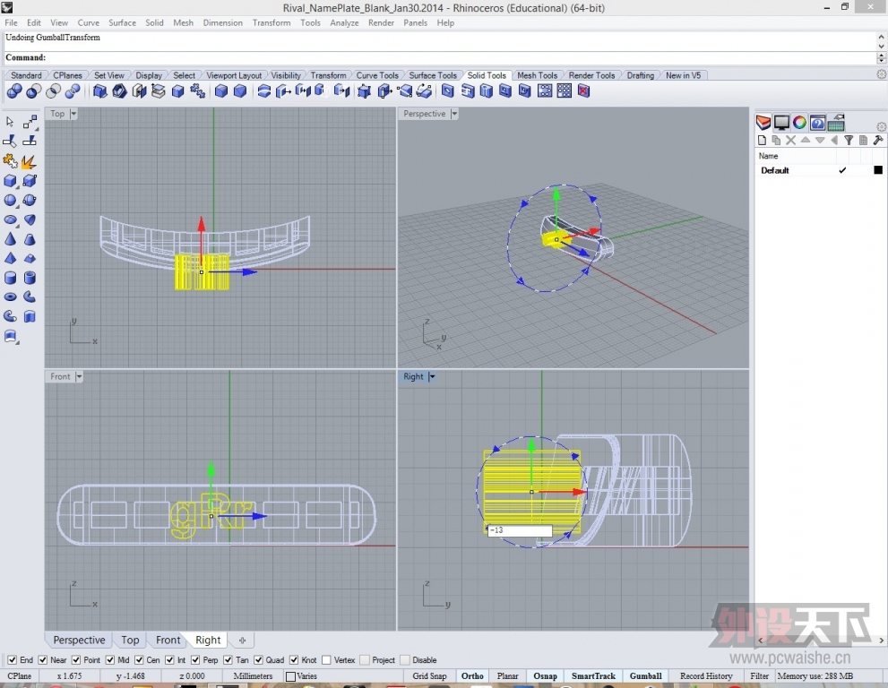Toggle the Mid osnap checkbox
888x688 pixels.
(110, 659)
